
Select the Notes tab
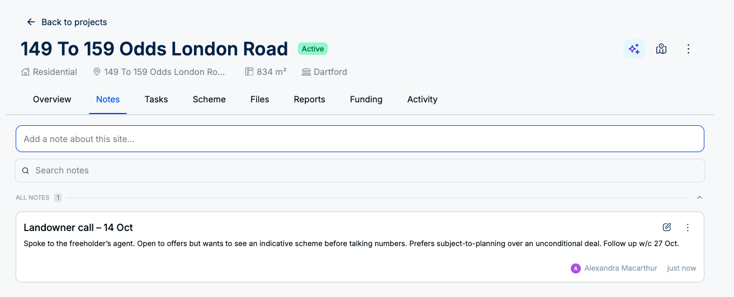point(108,100)
